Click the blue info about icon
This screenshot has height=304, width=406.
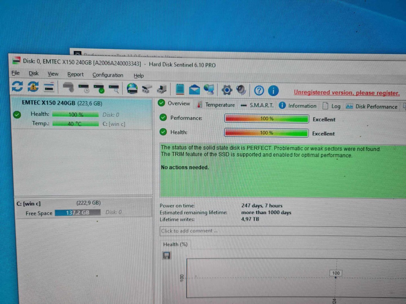point(273,91)
